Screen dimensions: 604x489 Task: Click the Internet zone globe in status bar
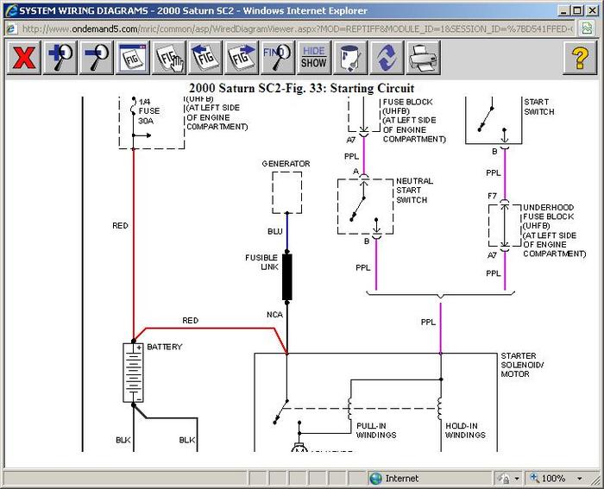[x=375, y=479]
